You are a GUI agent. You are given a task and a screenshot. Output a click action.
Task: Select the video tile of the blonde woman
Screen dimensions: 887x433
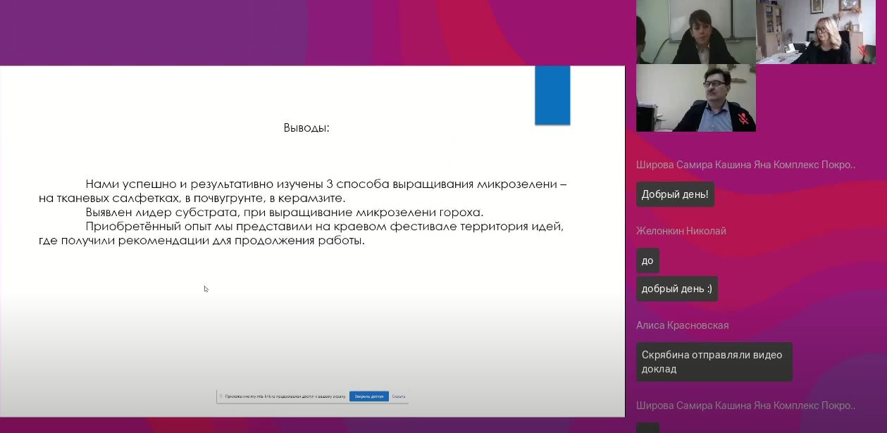[816, 32]
